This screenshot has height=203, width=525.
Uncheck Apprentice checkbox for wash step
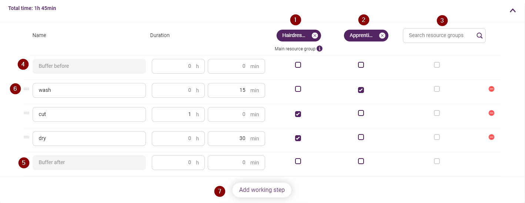click(x=361, y=90)
